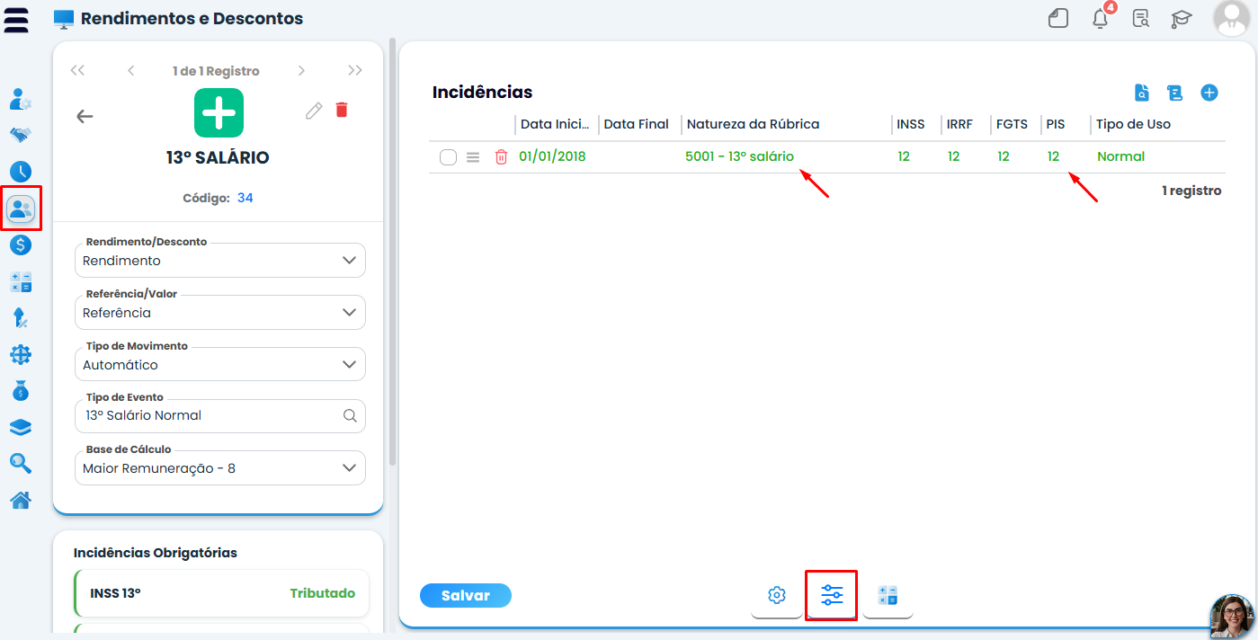The image size is (1258, 640).
Task: Open the virtual assistant avatar chat
Action: 1233,616
